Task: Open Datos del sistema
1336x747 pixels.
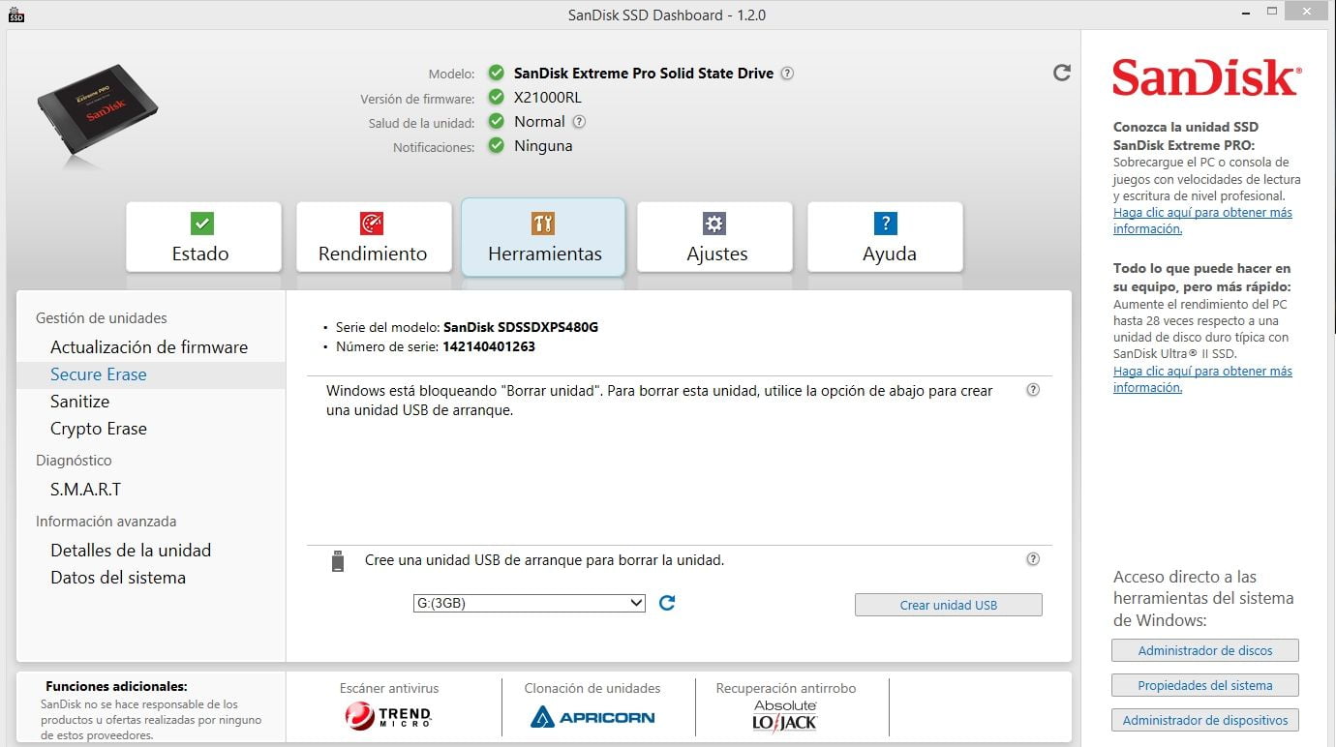Action: coord(118,578)
